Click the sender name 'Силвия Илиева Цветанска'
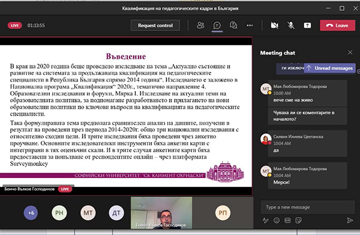Image resolution: width=360 pixels, height=235 pixels. tap(298, 137)
